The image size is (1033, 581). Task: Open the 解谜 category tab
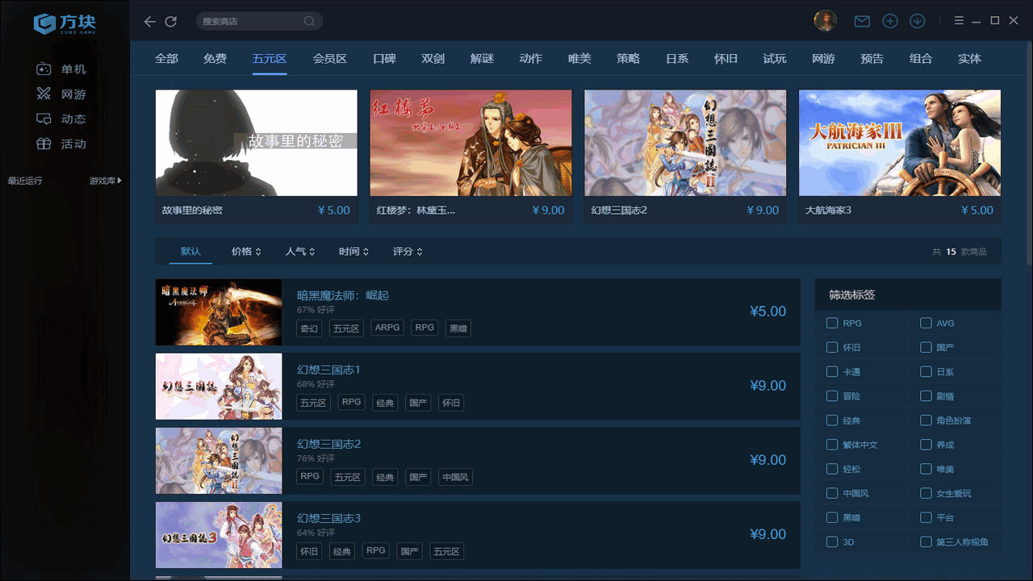coord(482,58)
